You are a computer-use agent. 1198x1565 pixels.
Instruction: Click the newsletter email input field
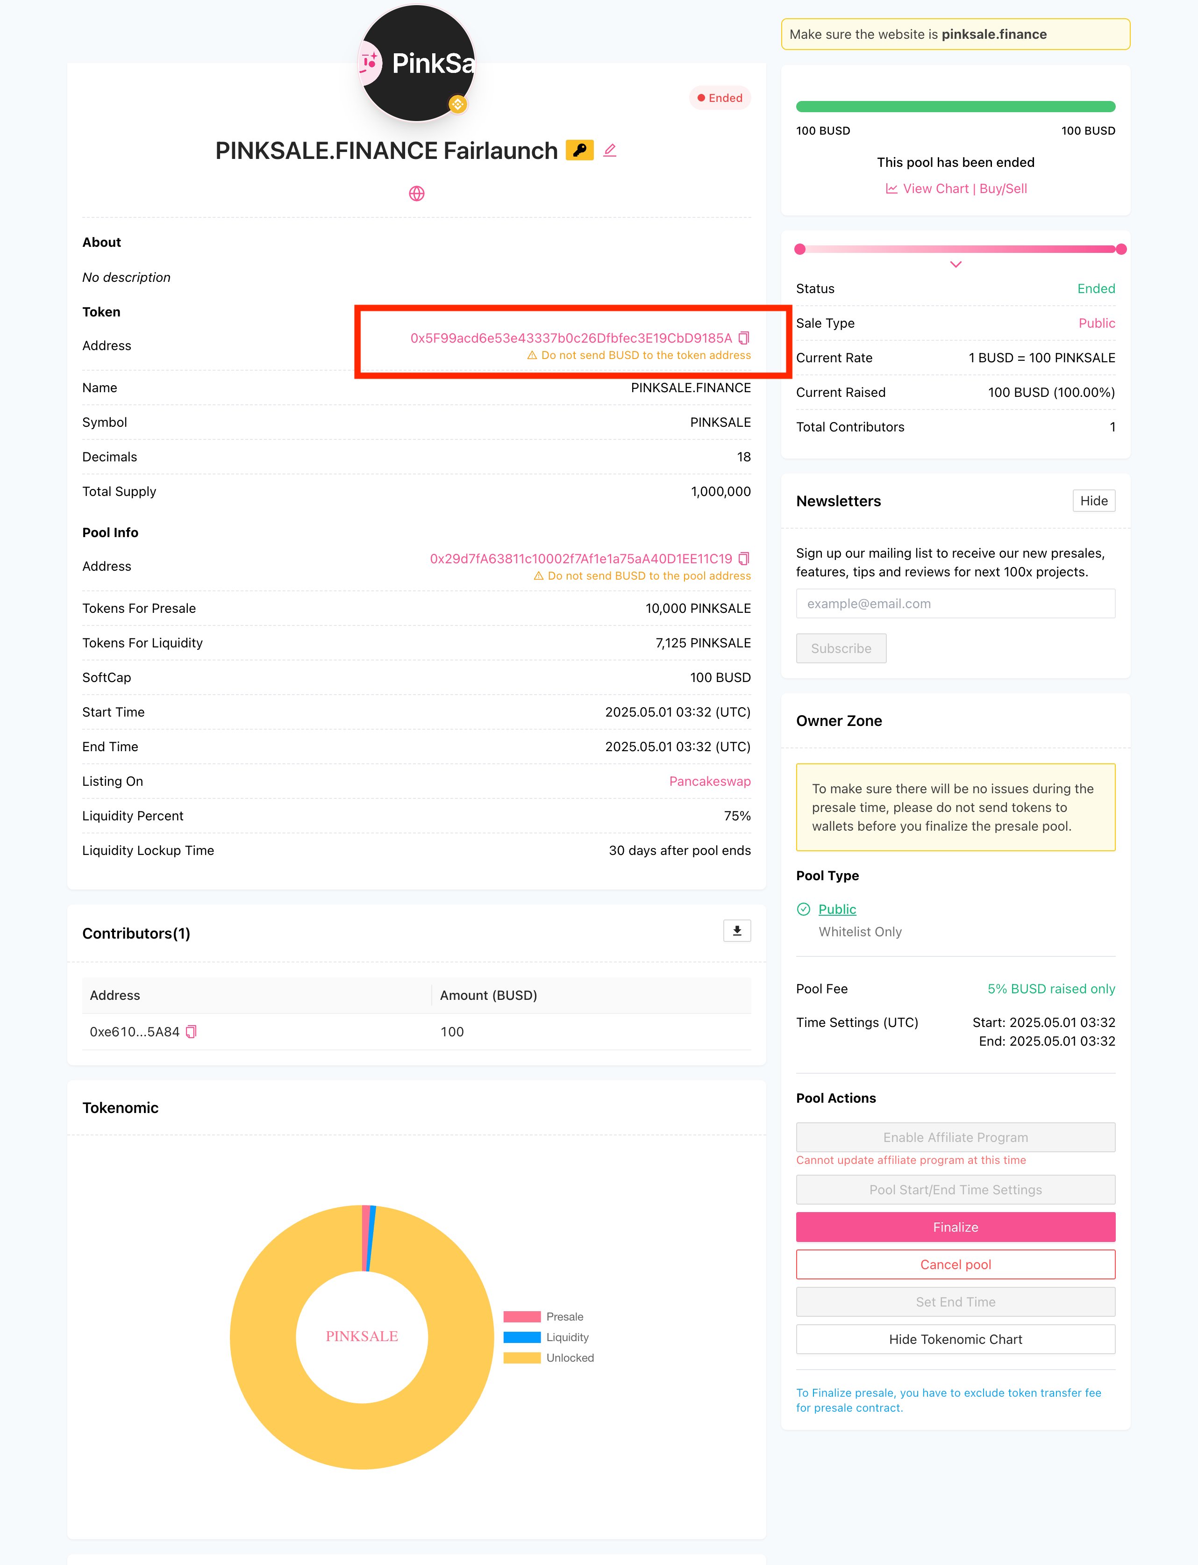(x=956, y=603)
